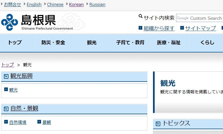Click the blue 観光 page heading
Image resolution: width=223 pixels, height=134 pixels.
pyautogui.click(x=168, y=83)
